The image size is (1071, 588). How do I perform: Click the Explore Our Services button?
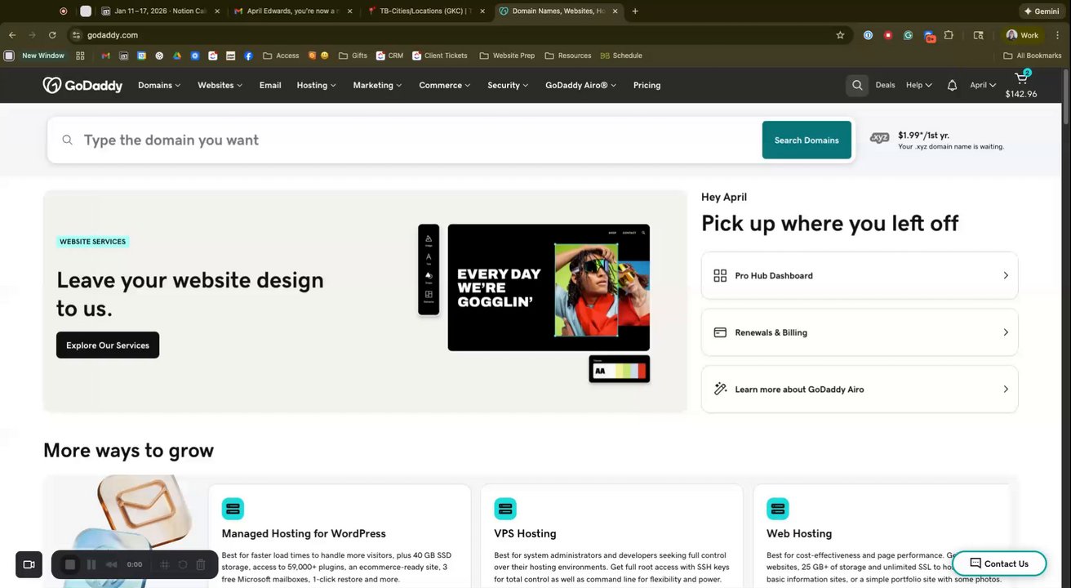[x=108, y=345]
